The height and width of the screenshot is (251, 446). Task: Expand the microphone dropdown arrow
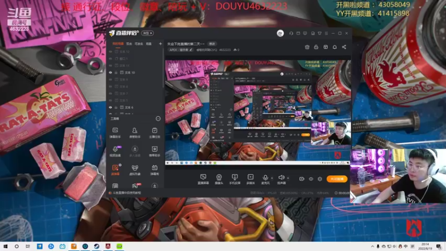click(272, 178)
